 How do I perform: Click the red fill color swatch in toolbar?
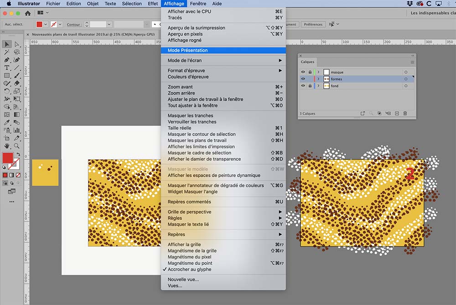click(7, 158)
